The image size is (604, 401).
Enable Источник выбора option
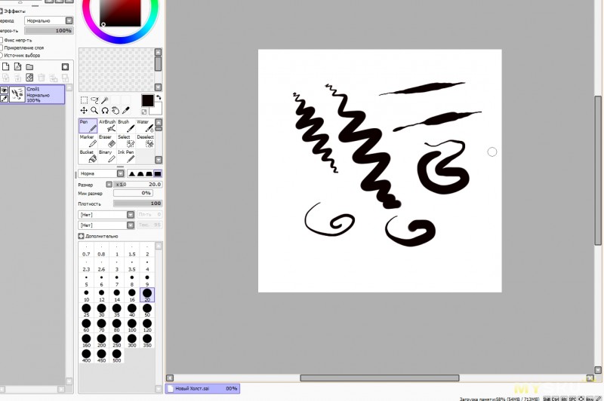coord(2,55)
